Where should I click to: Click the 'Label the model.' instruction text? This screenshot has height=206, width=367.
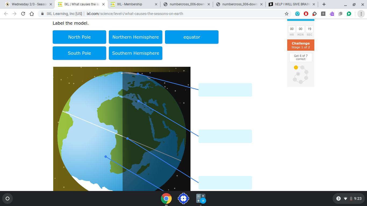pyautogui.click(x=71, y=23)
